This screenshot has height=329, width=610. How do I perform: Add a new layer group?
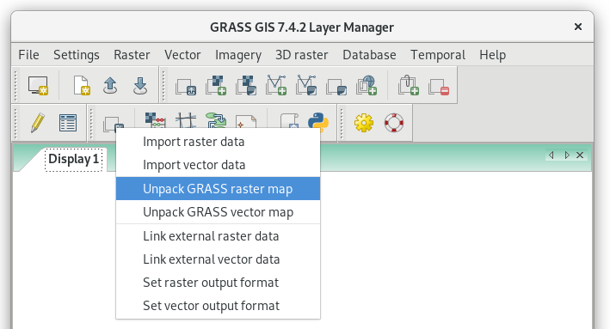click(x=409, y=85)
